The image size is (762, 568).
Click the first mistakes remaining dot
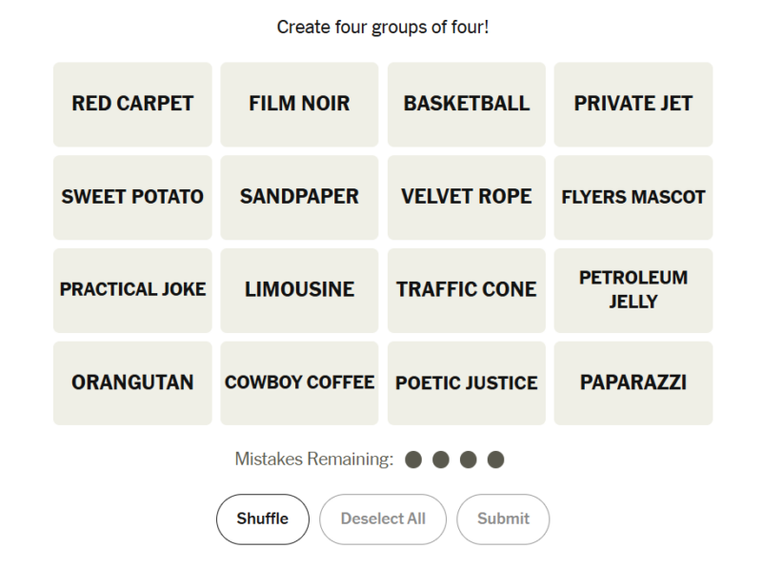point(413,460)
